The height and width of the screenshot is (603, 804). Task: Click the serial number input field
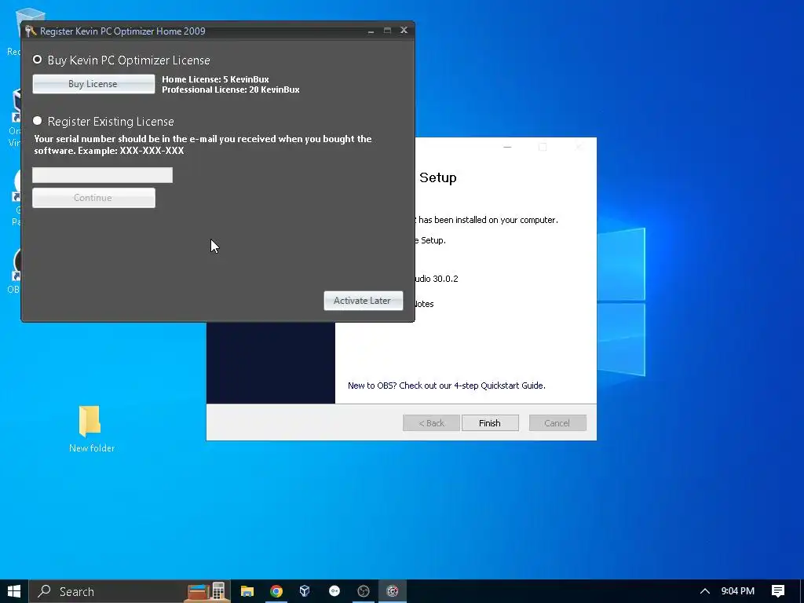click(103, 175)
